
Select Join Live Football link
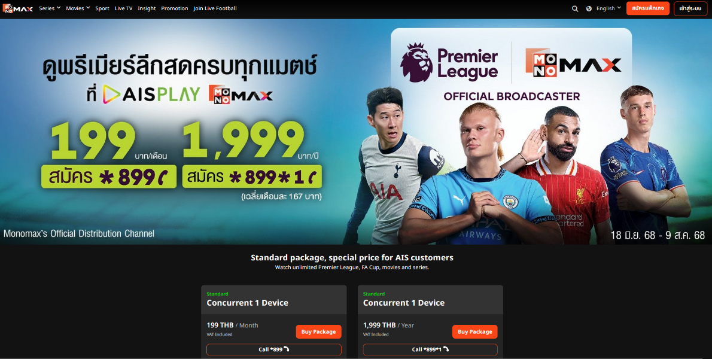(x=215, y=8)
